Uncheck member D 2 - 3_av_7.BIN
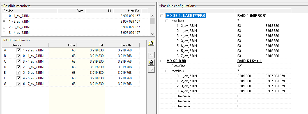 pyautogui.click(x=19, y=67)
